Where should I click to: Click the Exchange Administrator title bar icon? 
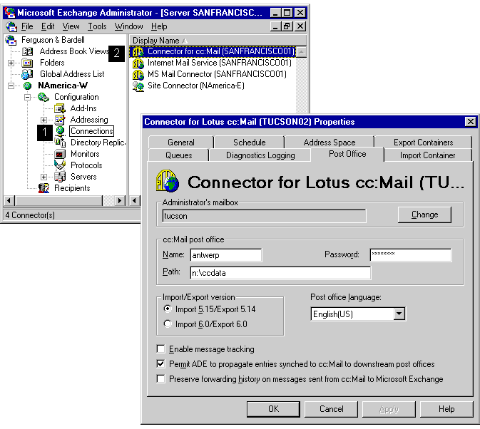click(9, 13)
